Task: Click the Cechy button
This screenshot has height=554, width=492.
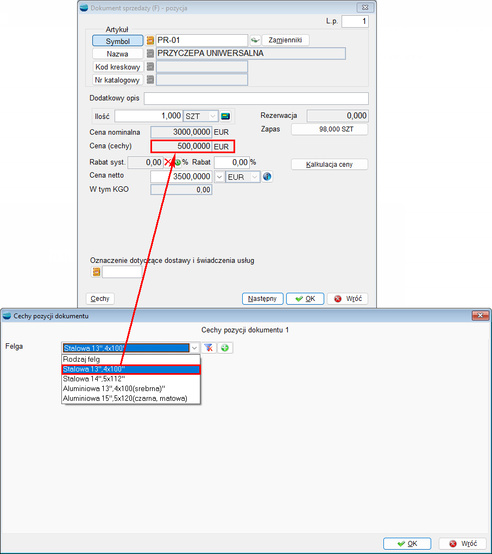Action: tap(100, 299)
